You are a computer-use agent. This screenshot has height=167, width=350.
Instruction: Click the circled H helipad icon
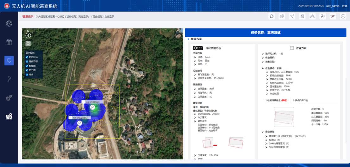coord(343,16)
